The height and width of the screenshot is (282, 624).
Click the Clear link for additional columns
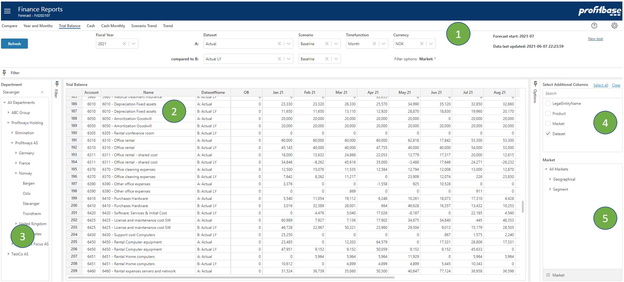(x=616, y=85)
